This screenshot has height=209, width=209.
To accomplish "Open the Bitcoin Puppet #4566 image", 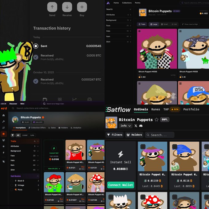I will [x=157, y=49].
